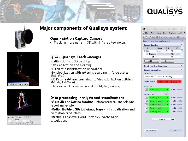
Task: Click the Analyze button
Action: [162, 119]
